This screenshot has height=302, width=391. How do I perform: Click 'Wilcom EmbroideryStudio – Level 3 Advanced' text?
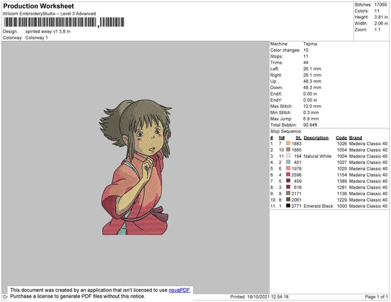[50, 14]
